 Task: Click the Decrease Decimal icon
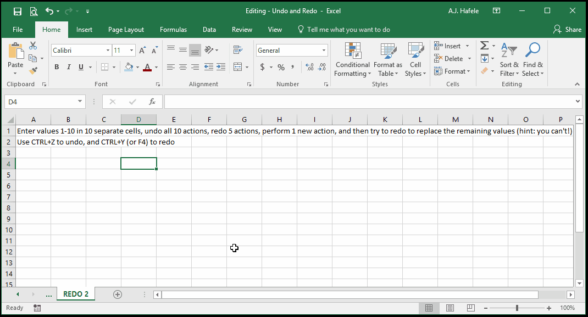321,67
